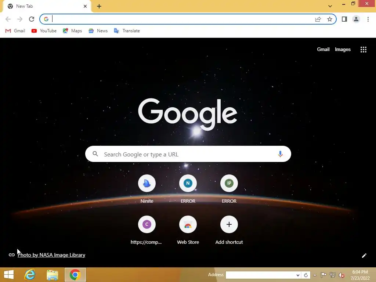Open the side panel icon
This screenshot has height=282, width=376.
click(x=344, y=19)
